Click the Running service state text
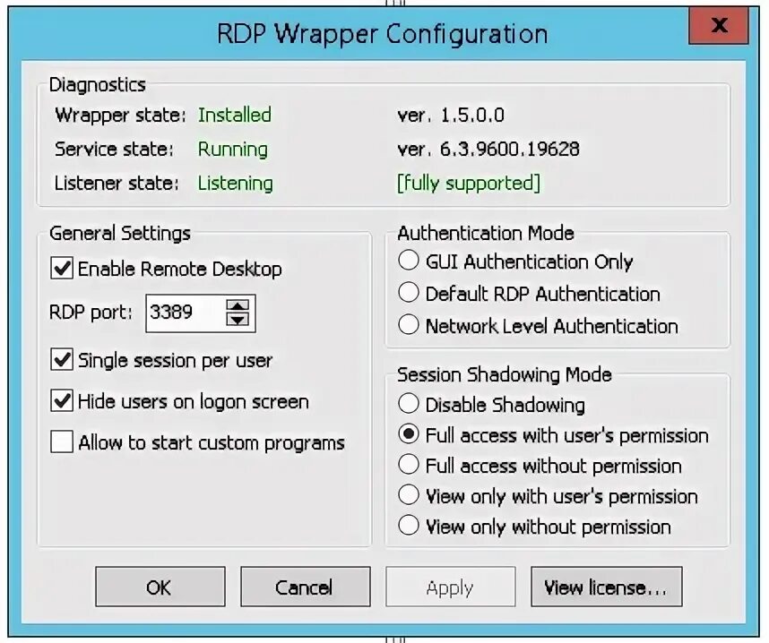 [x=233, y=149]
